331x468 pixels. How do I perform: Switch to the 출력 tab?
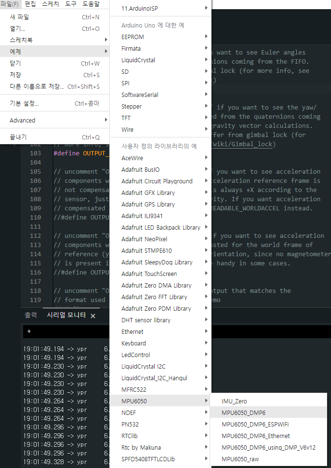[x=31, y=315]
